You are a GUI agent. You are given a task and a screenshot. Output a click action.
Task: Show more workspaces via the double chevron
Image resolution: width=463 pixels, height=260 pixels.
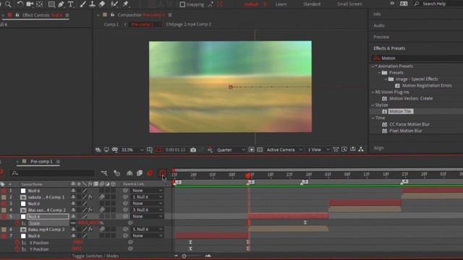392,4
